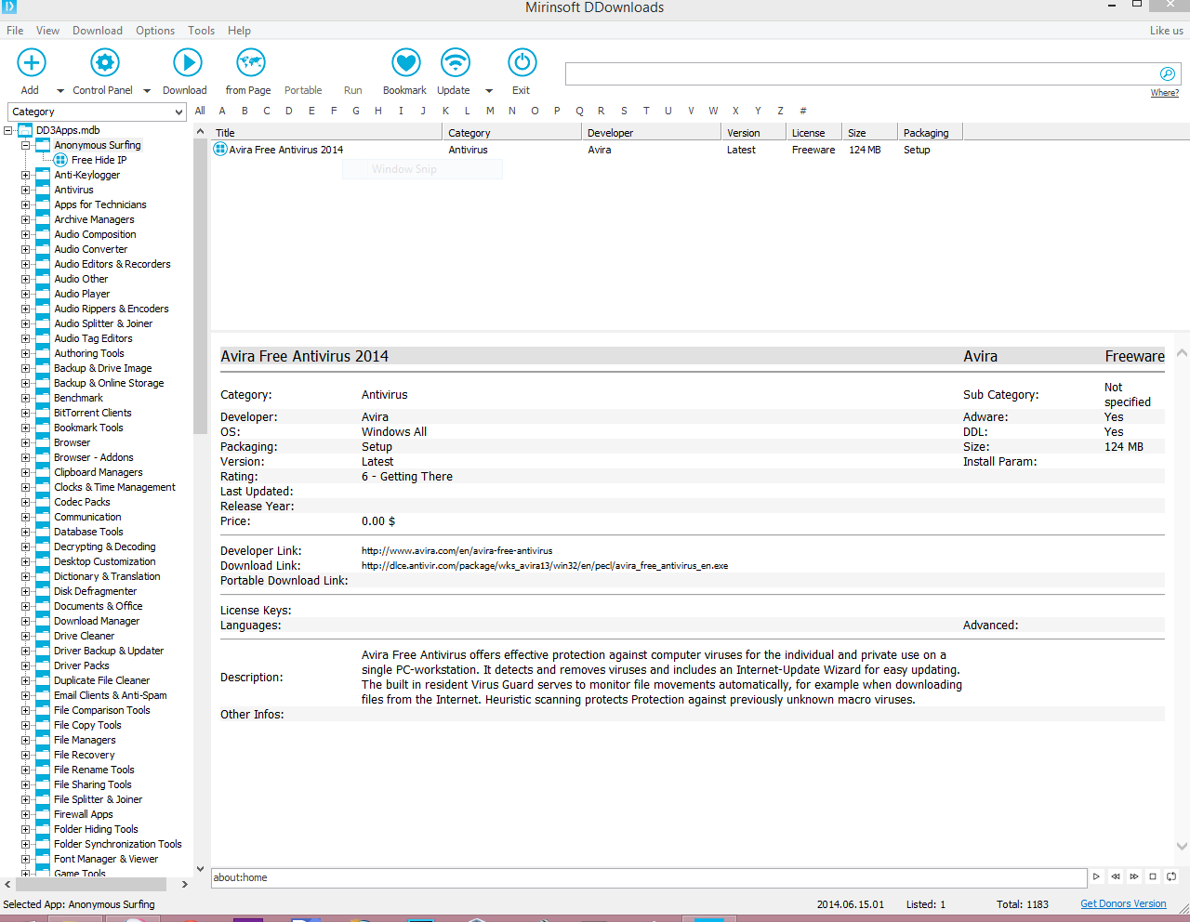Click the browser Forward fast-forward button
Image resolution: width=1190 pixels, height=922 pixels.
tap(1134, 876)
